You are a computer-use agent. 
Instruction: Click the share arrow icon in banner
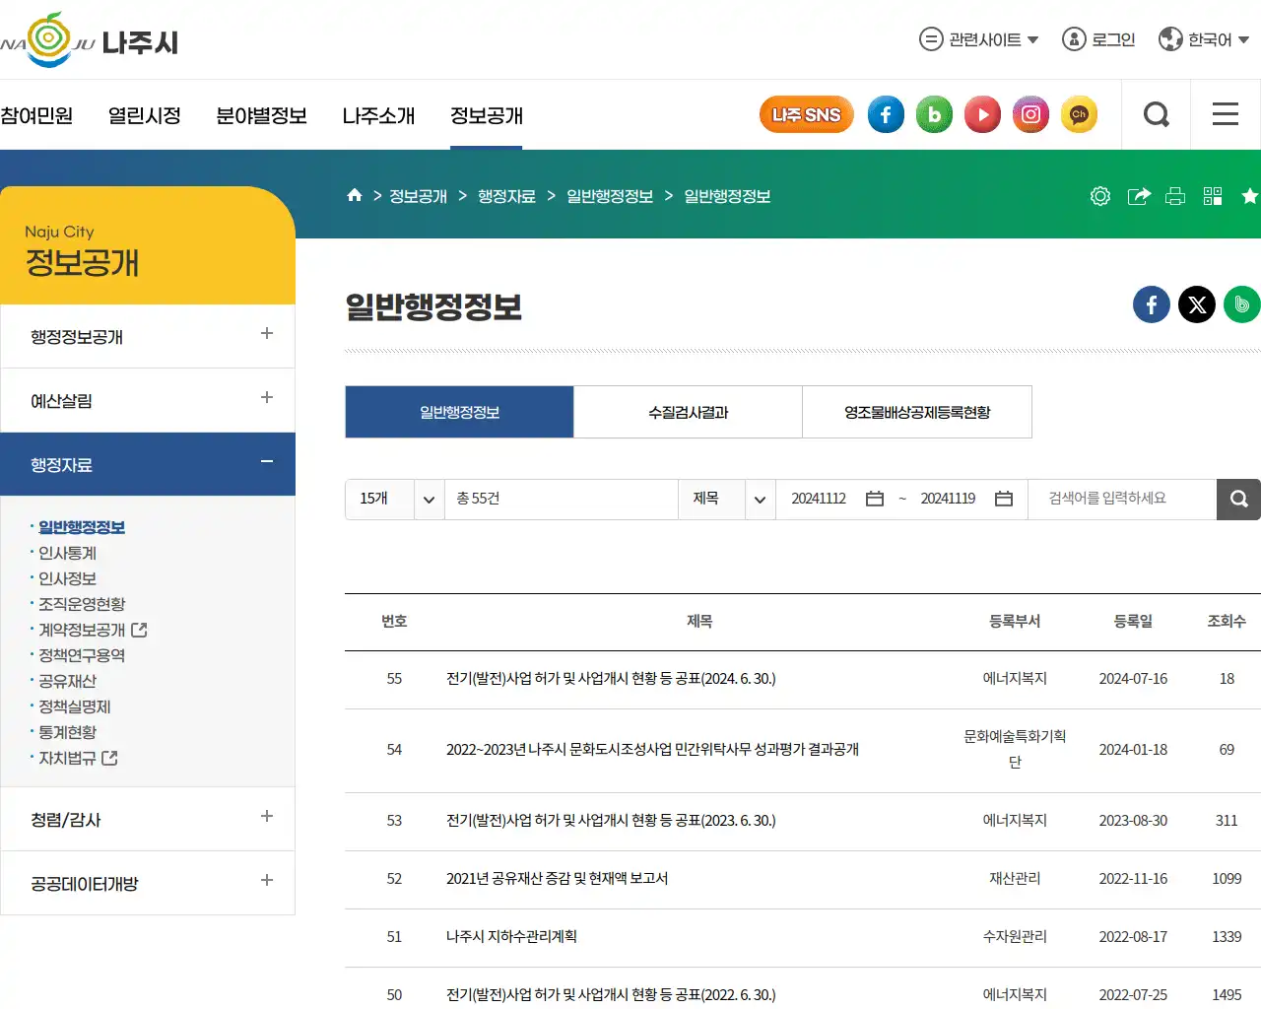tap(1139, 196)
